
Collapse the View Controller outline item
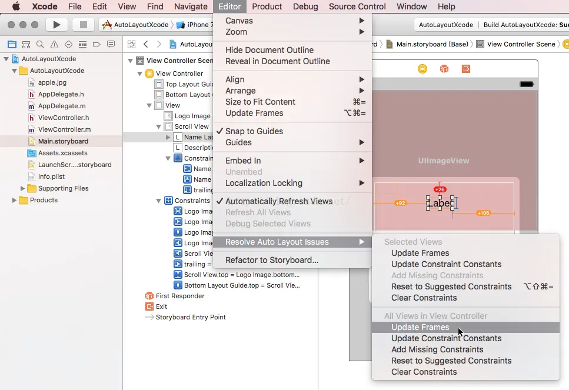[x=139, y=74]
